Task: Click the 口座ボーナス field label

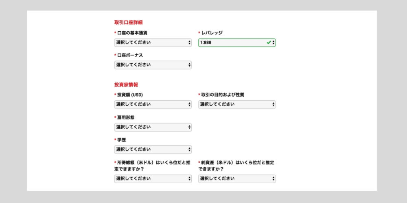Action: click(130, 55)
